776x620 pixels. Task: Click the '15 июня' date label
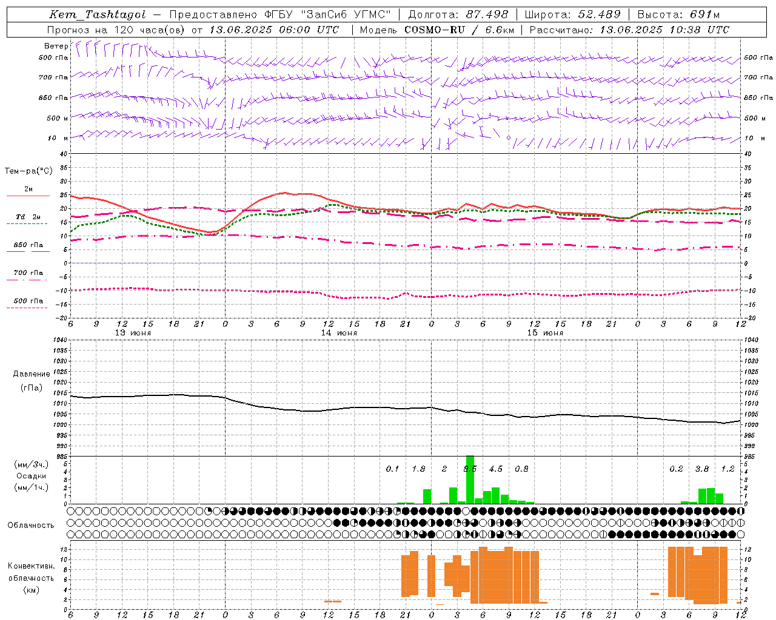tap(545, 333)
